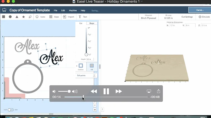Image resolution: width=211 pixels, height=118 pixels.
Task: Click the cut depth slider handle
Action: pos(86,55)
